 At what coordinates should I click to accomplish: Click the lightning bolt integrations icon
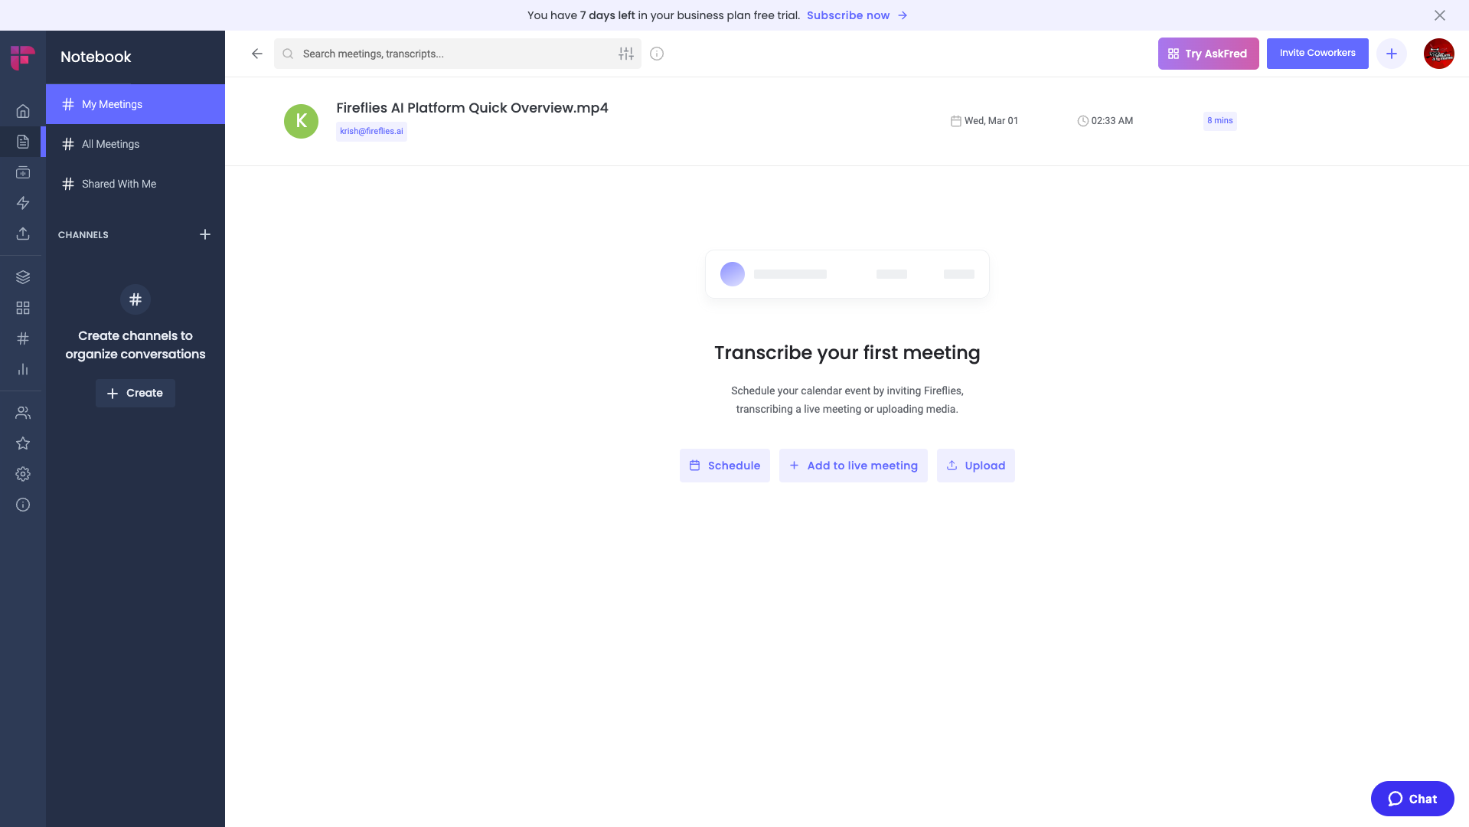point(23,203)
